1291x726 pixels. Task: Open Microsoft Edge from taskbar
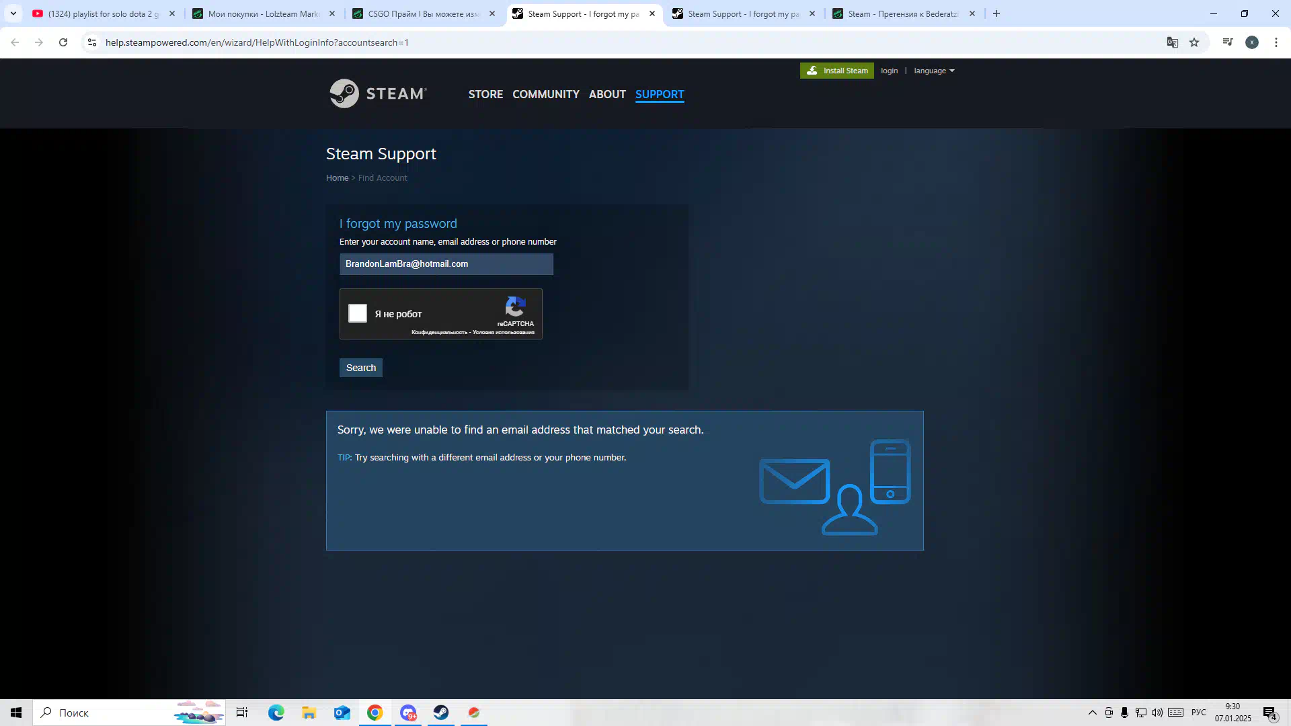point(276,713)
